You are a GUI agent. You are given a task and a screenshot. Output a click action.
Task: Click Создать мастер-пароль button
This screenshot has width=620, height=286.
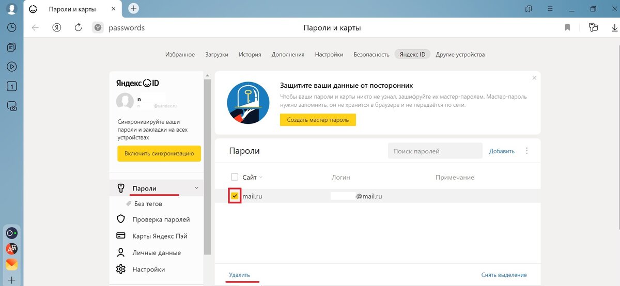pyautogui.click(x=318, y=120)
